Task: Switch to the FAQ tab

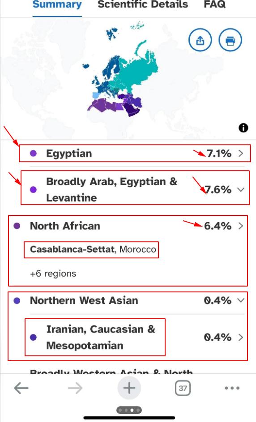Action: click(x=214, y=4)
